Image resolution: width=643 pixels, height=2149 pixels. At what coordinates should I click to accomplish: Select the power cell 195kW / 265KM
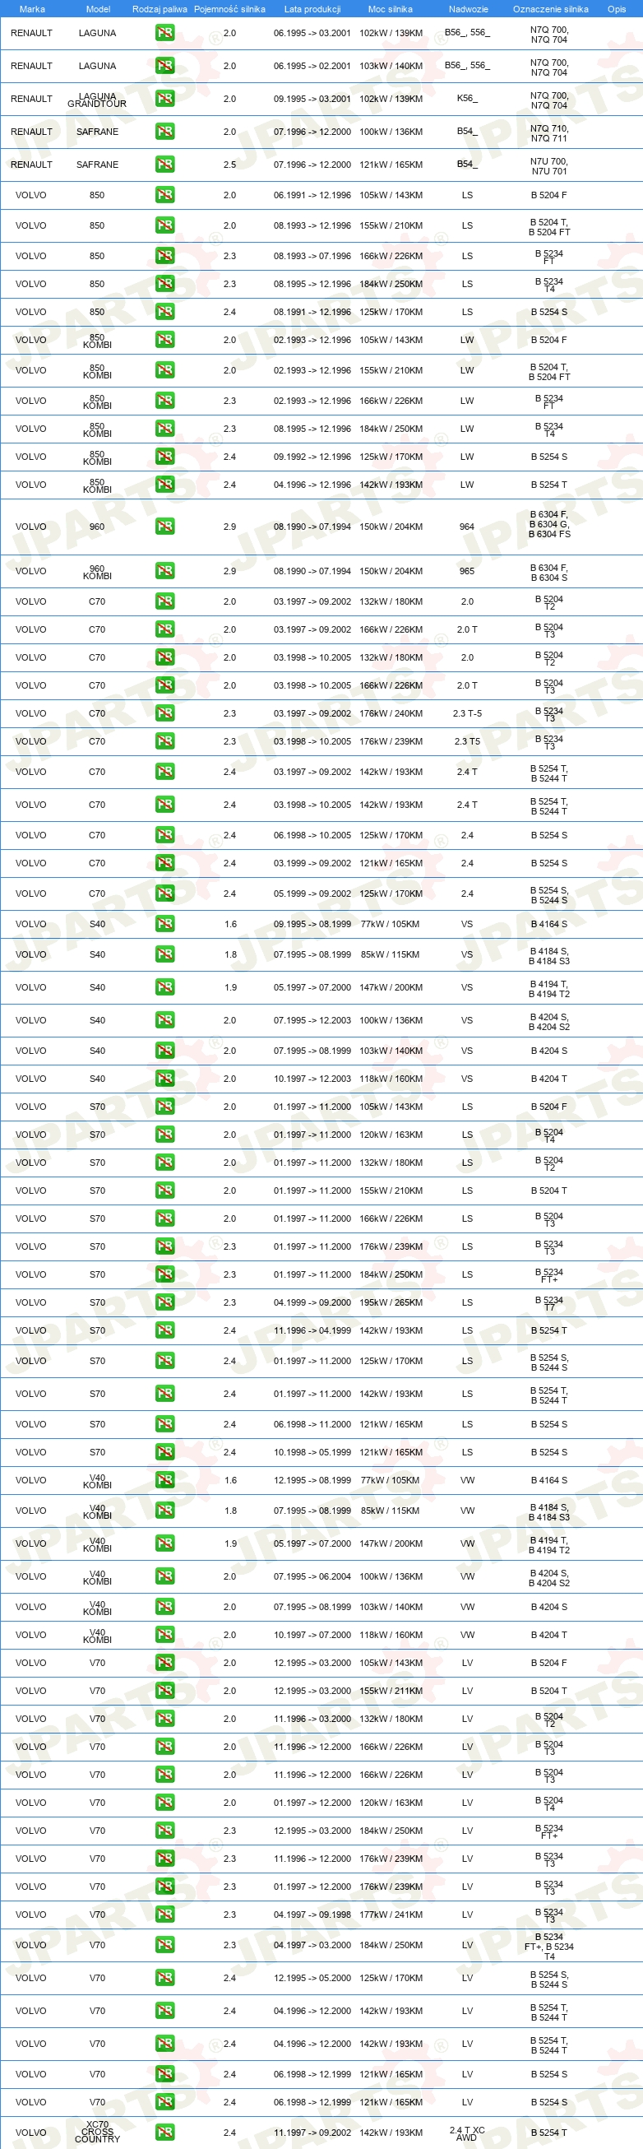click(x=391, y=1303)
